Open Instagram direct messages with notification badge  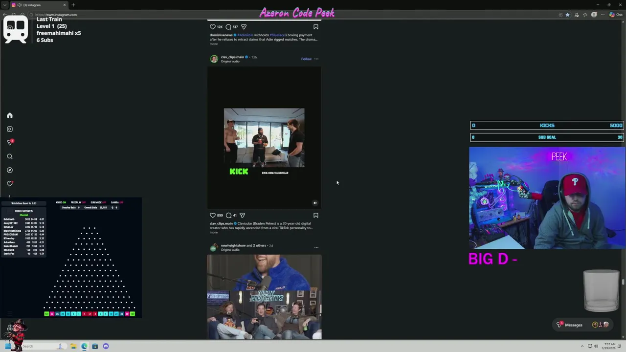coord(9,142)
